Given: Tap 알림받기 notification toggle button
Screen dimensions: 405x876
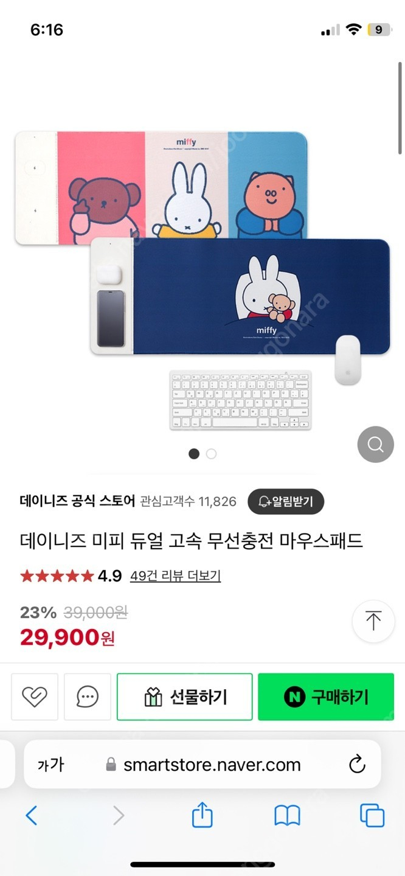Looking at the screenshot, I should click(286, 502).
